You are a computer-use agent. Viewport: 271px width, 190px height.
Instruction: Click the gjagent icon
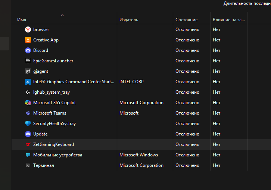pos(28,71)
